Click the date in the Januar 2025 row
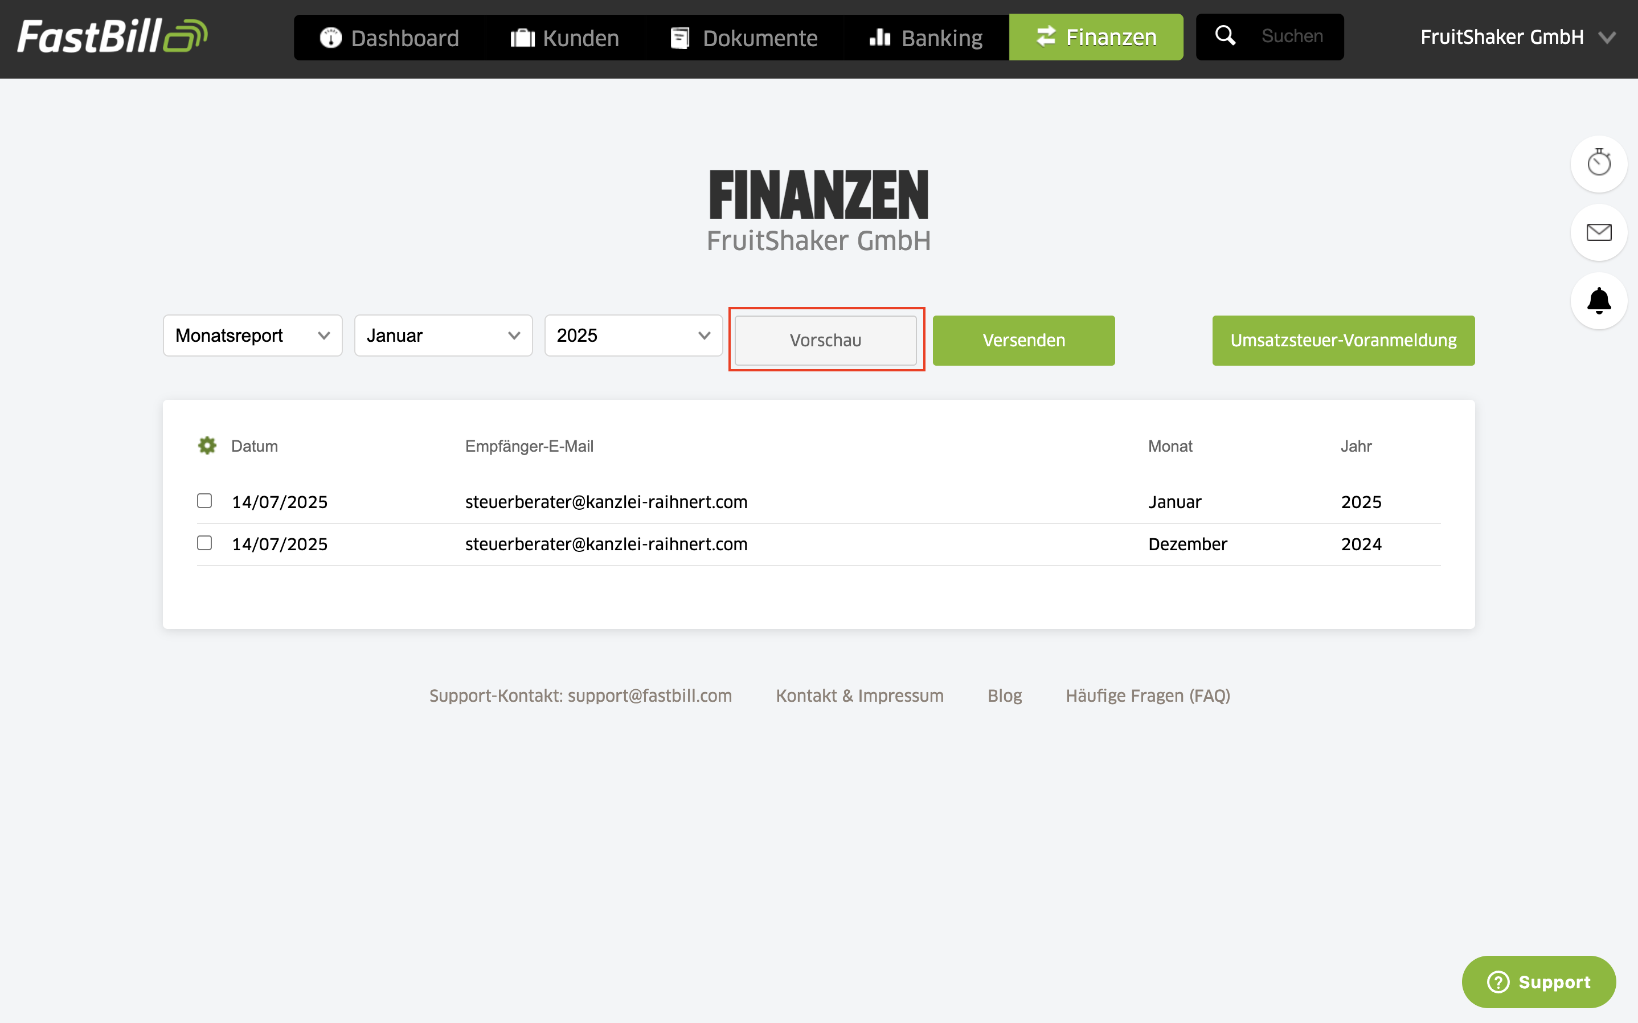 point(279,502)
